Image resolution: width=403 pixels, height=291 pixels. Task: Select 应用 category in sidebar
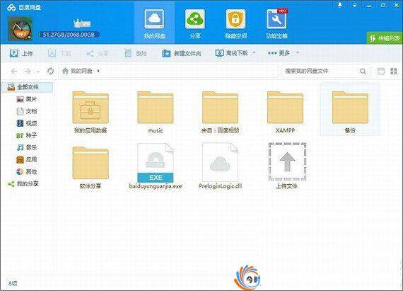[x=27, y=159]
